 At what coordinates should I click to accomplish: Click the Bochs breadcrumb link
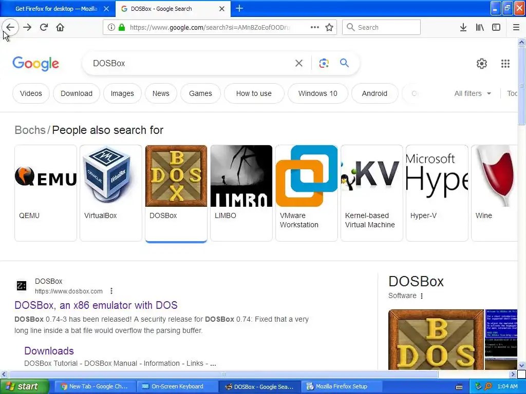(x=30, y=130)
